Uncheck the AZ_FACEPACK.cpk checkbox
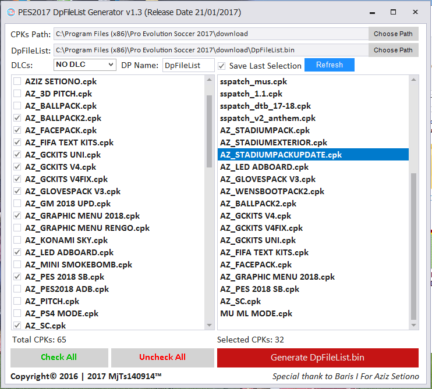The height and width of the screenshot is (389, 432). [17, 130]
